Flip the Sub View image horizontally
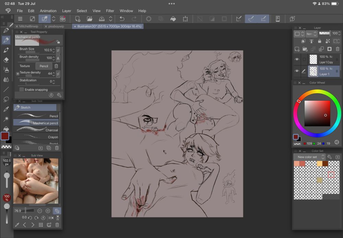This screenshot has height=238, width=343. [x=51, y=218]
